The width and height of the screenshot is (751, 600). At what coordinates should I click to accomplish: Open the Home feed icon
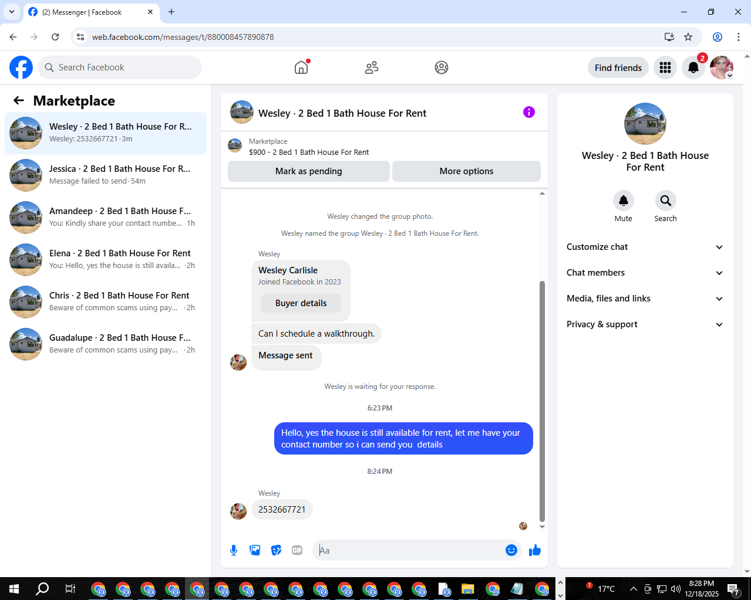pyautogui.click(x=301, y=67)
